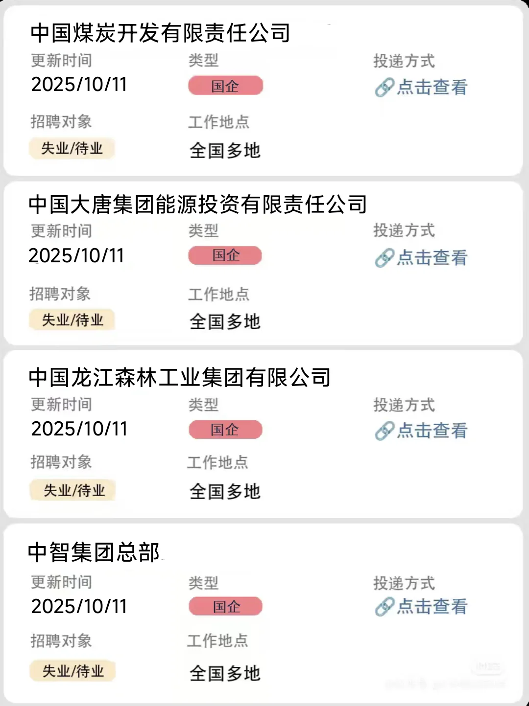529x706 pixels.
Task: Select 国企 tag in 中国大唐集团 card
Action: point(225,255)
